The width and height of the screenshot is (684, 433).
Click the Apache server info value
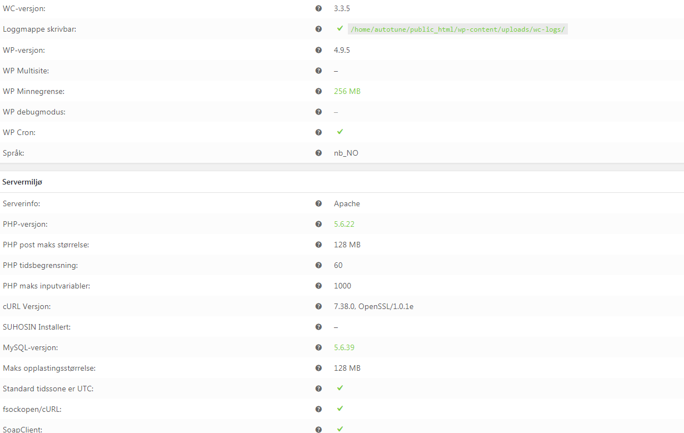[347, 203]
